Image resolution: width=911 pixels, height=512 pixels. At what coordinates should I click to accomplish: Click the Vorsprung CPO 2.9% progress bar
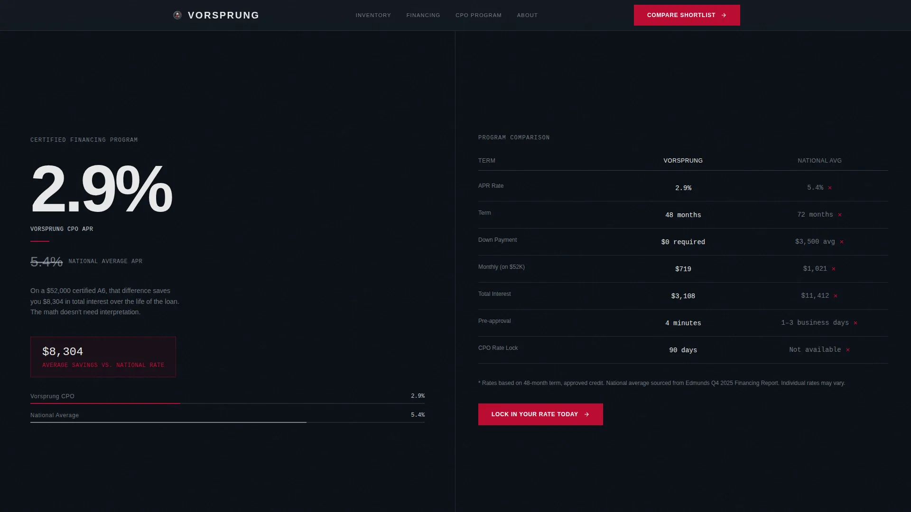click(x=227, y=403)
